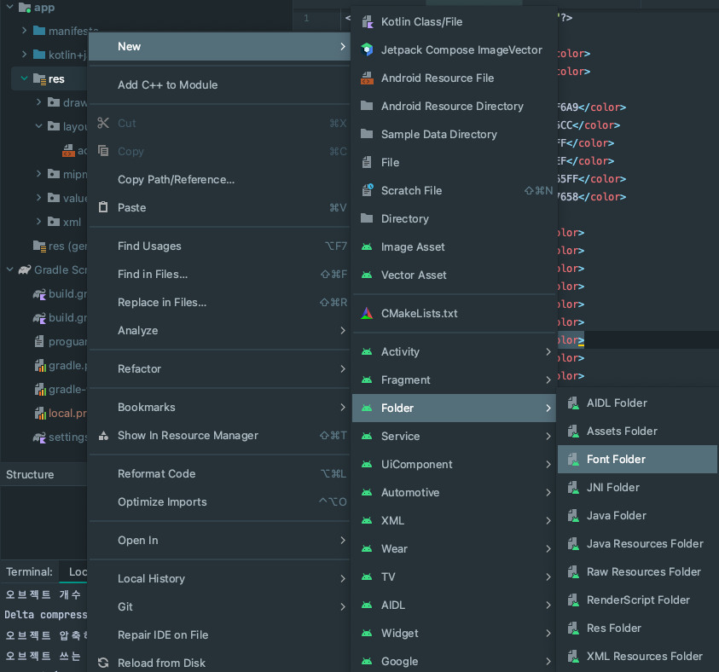Click the Sample Data Directory folder icon

pyautogui.click(x=367, y=134)
